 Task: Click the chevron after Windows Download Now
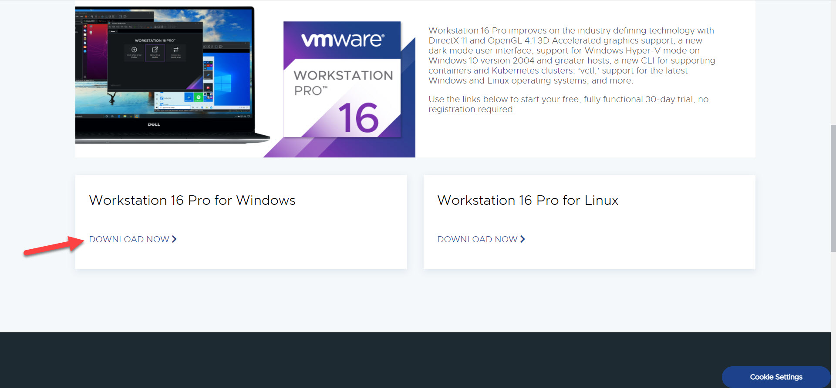174,239
